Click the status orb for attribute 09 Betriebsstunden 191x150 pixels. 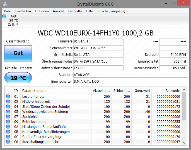click(8, 122)
